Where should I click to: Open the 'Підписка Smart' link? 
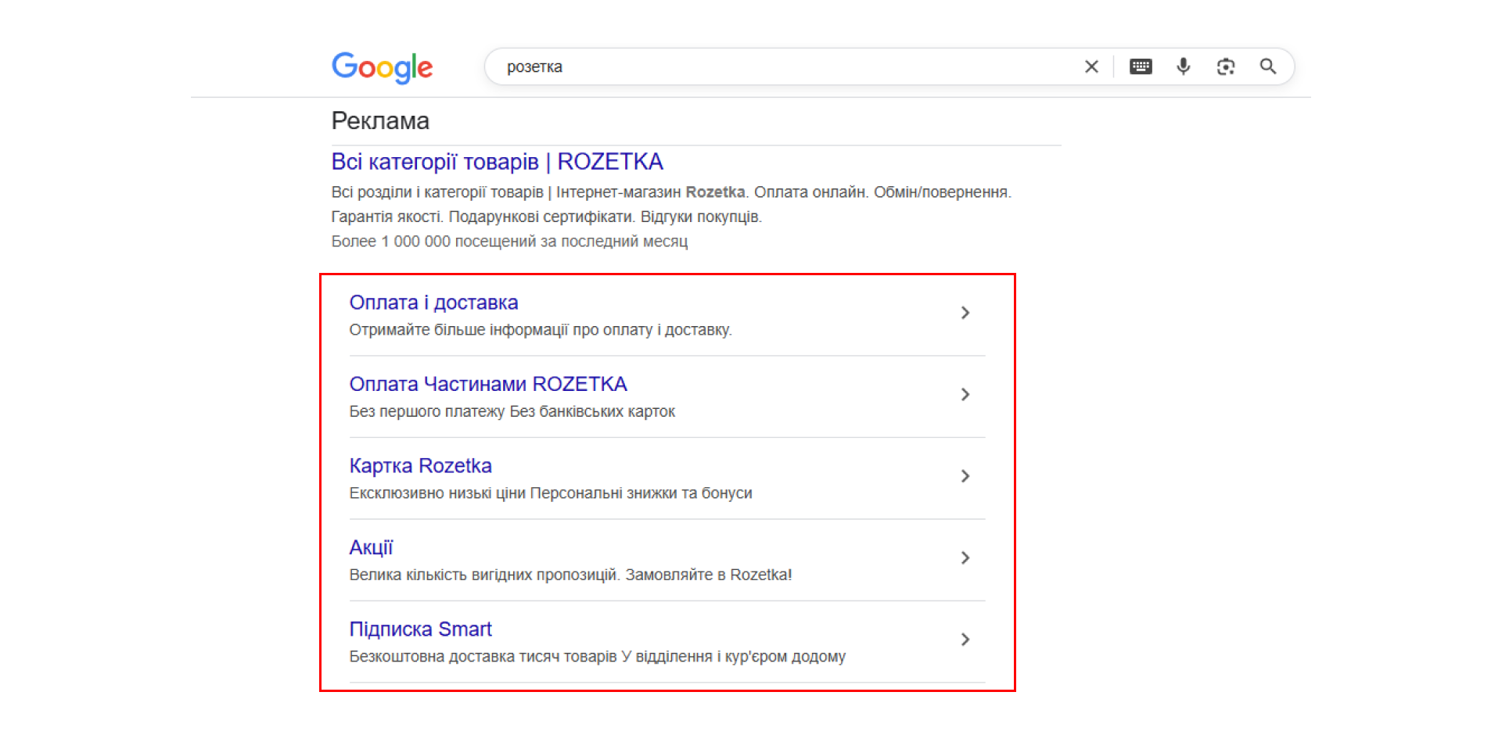coord(420,629)
